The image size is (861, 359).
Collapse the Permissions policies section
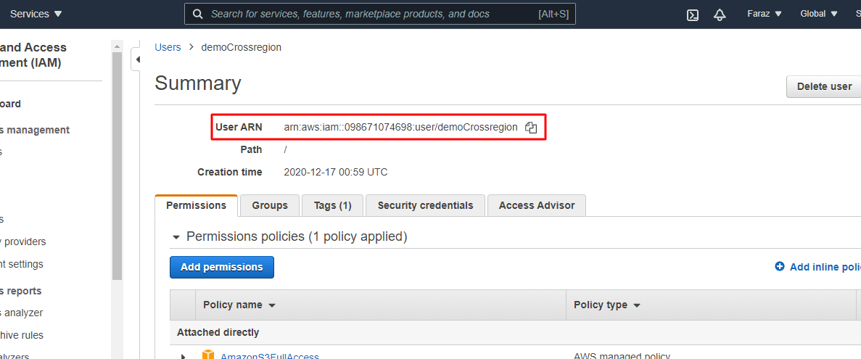[x=176, y=237]
